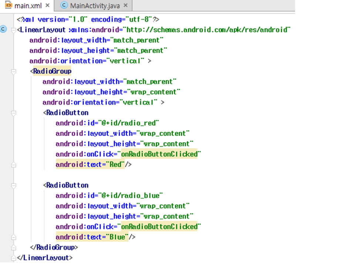The height and width of the screenshot is (266, 355).
Task: Fold the first RadioButton element
Action: click(14, 113)
